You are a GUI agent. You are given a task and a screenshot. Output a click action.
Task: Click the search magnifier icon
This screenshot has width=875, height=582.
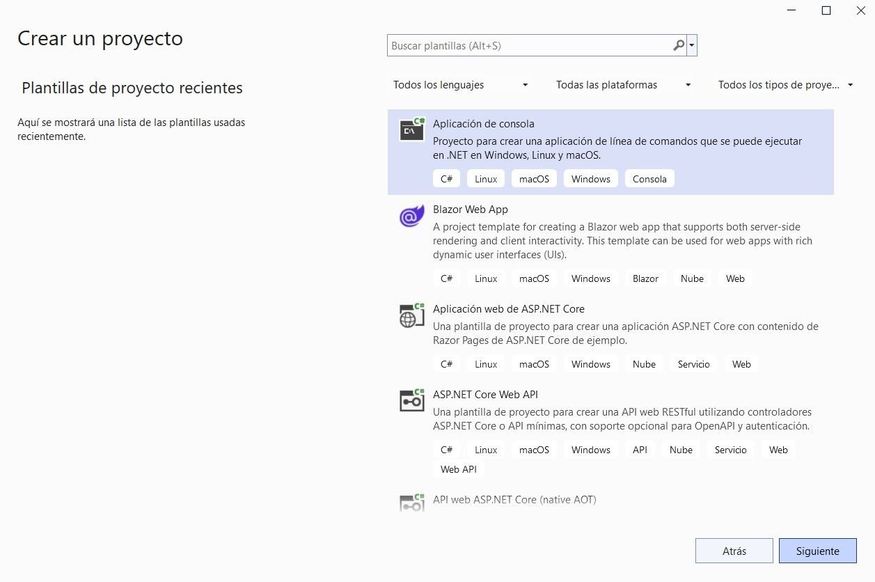pyautogui.click(x=678, y=45)
